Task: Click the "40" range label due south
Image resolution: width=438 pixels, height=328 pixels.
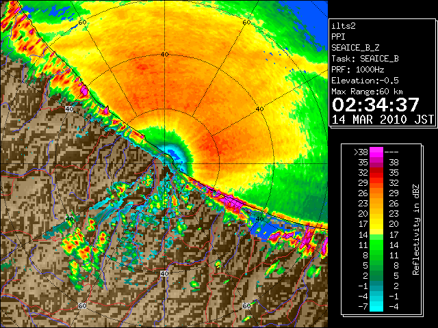Action: [164, 273]
